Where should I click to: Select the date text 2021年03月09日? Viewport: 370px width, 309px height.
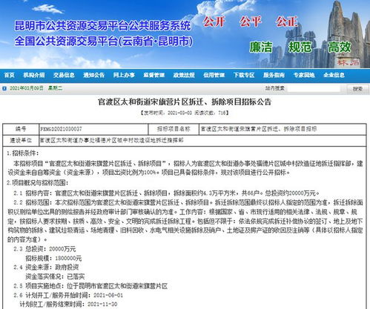pyautogui.click(x=27, y=88)
